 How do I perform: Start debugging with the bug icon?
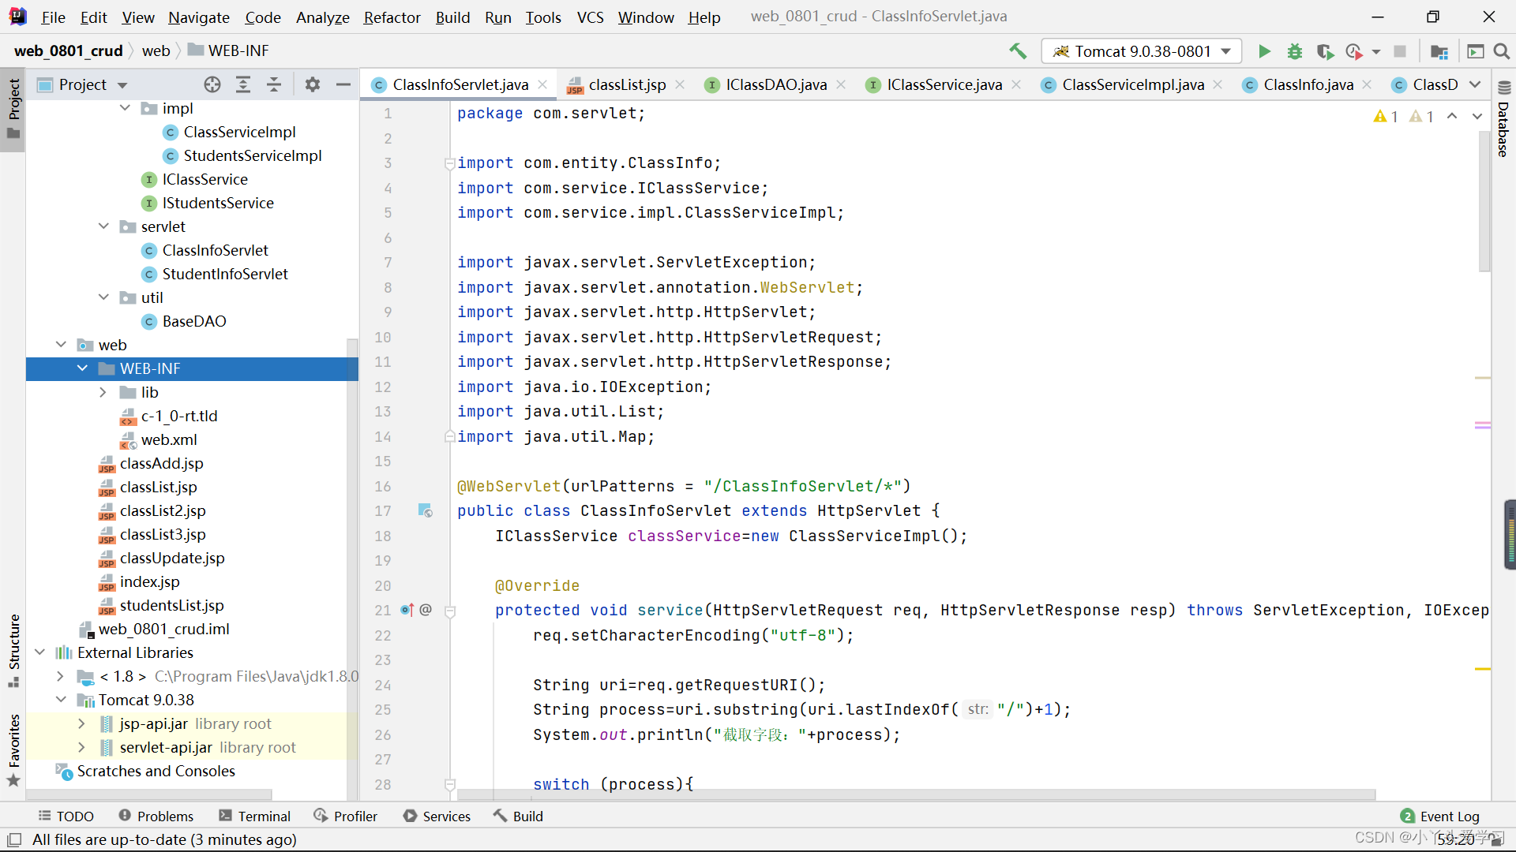[1295, 51]
